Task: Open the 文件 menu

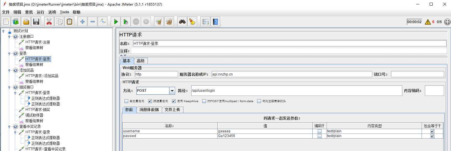Action: (x=6, y=12)
